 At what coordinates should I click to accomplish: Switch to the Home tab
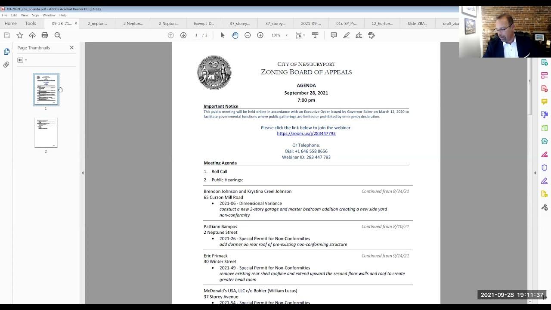click(10, 24)
